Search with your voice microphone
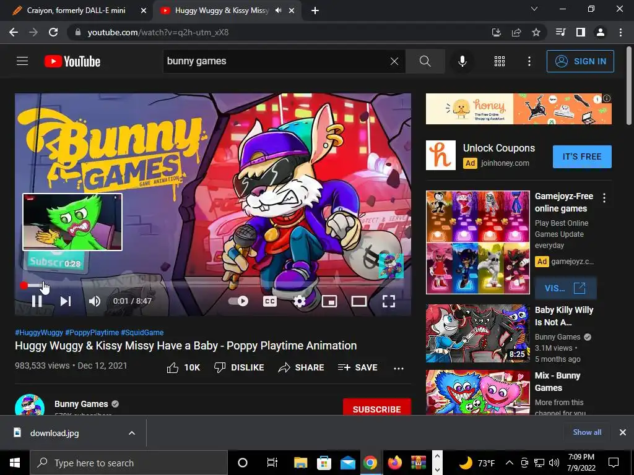The width and height of the screenshot is (634, 475). click(462, 61)
